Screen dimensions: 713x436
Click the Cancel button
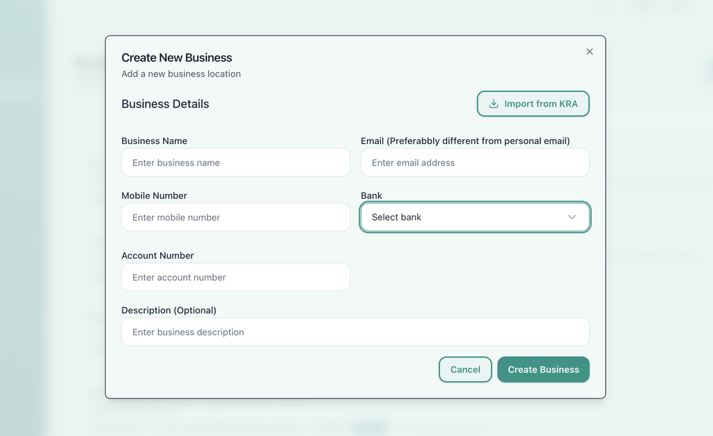(465, 369)
